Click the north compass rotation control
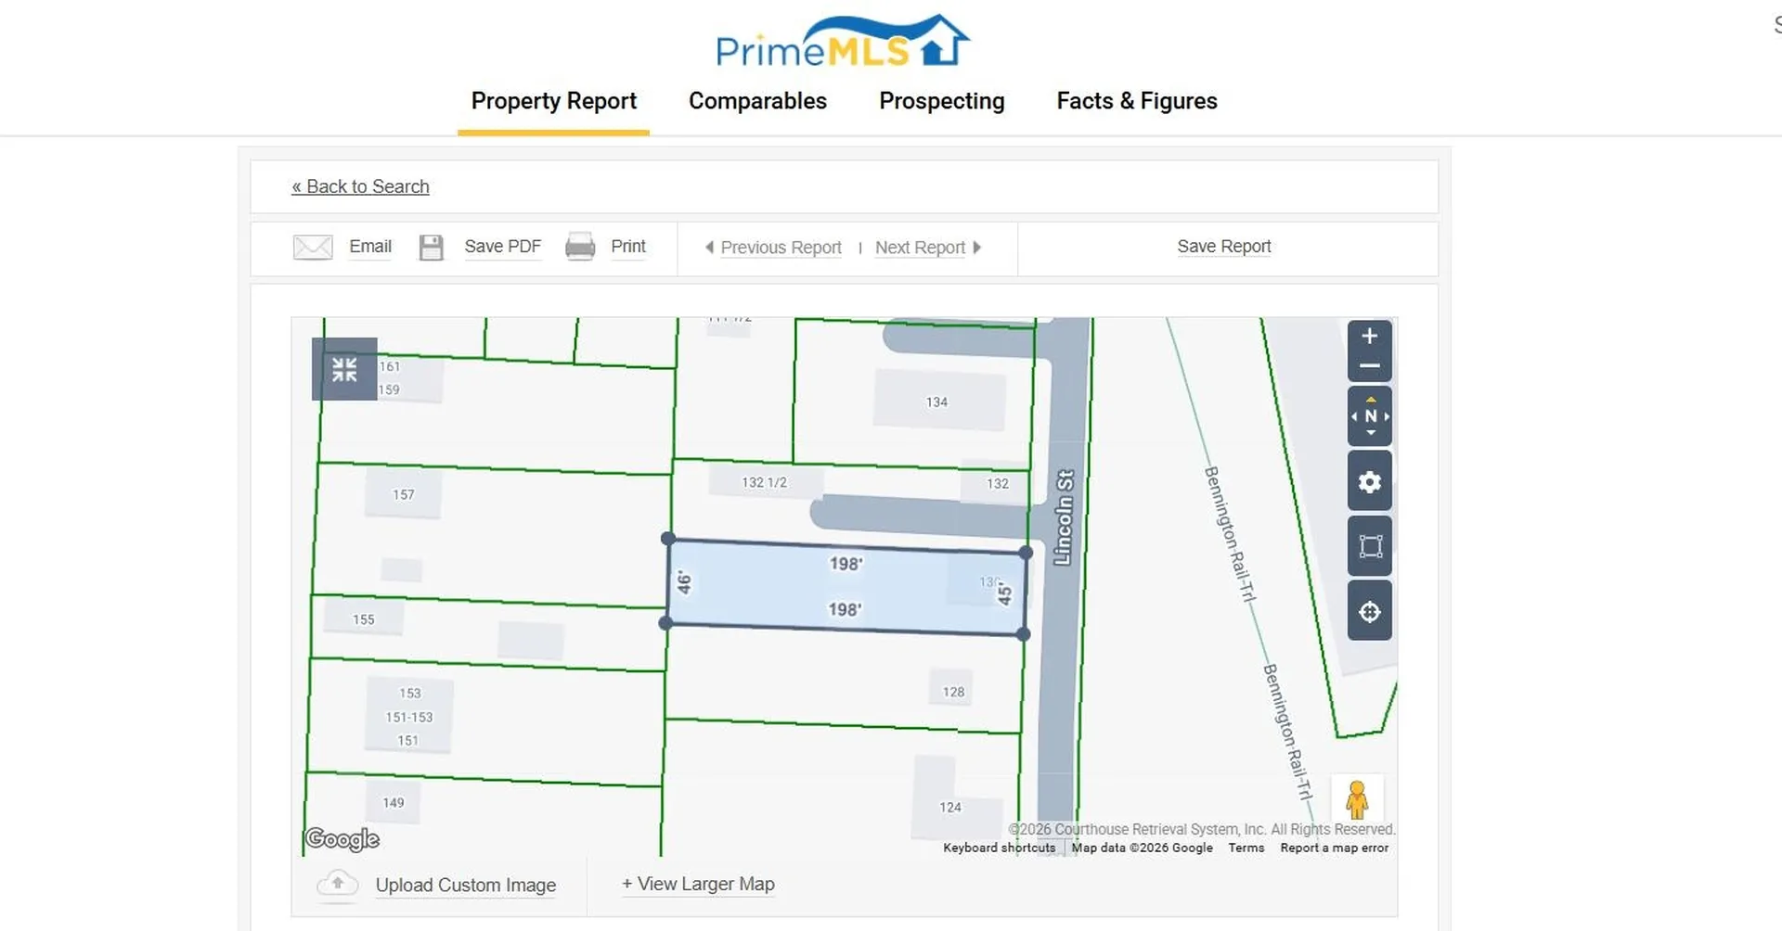1782x931 pixels. click(1369, 416)
